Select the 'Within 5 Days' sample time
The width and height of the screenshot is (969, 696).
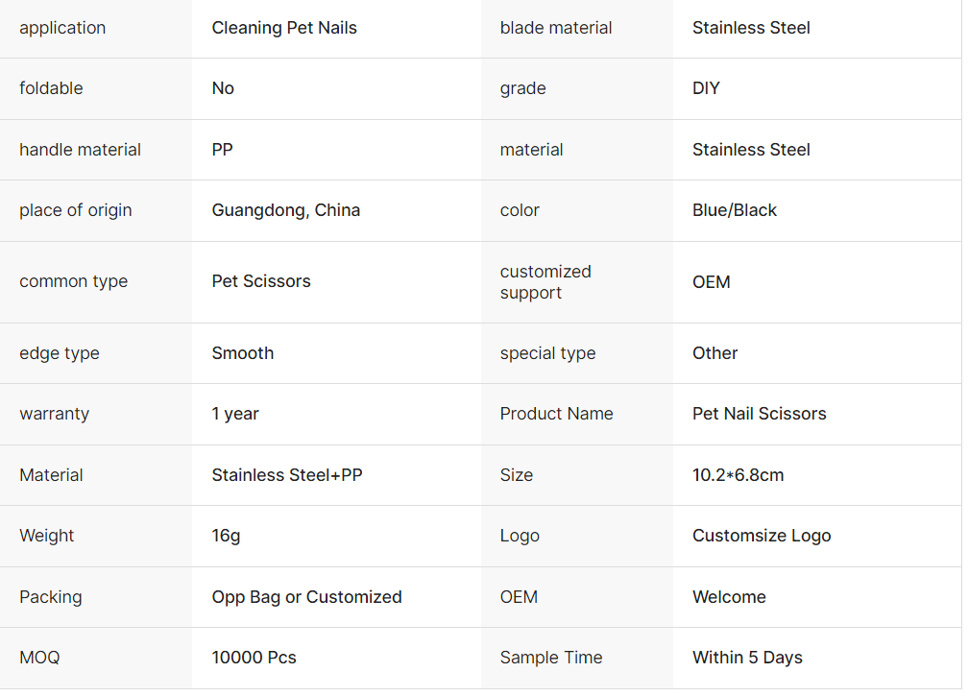[747, 658]
